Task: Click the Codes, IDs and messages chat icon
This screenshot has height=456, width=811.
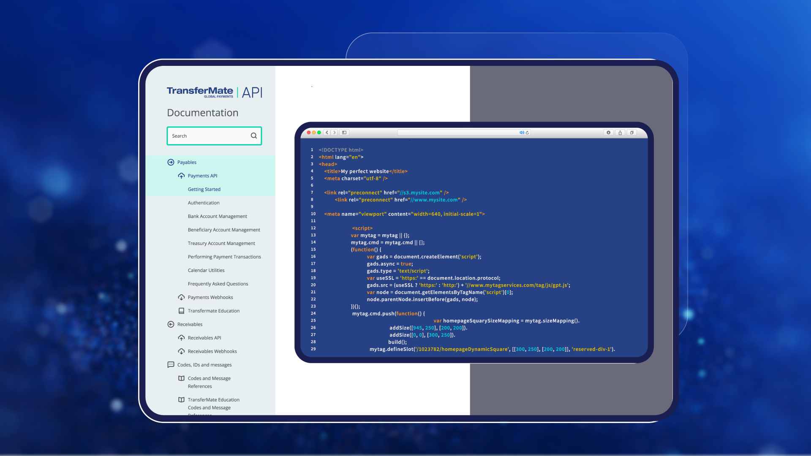Action: point(171,365)
